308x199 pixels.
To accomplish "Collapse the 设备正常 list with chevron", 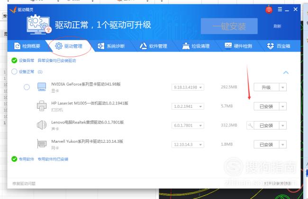I will click(286, 73).
